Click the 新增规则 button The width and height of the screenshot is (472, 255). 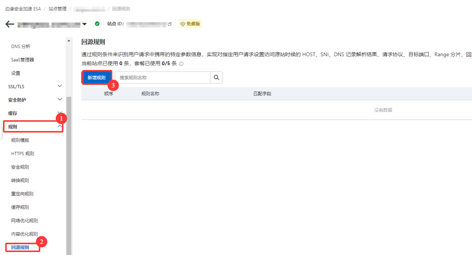97,77
